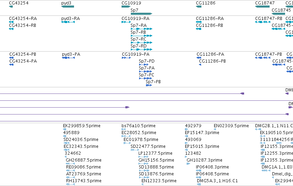Select the CG43254 gene feature label
The image size is (293, 186).
[19, 3]
